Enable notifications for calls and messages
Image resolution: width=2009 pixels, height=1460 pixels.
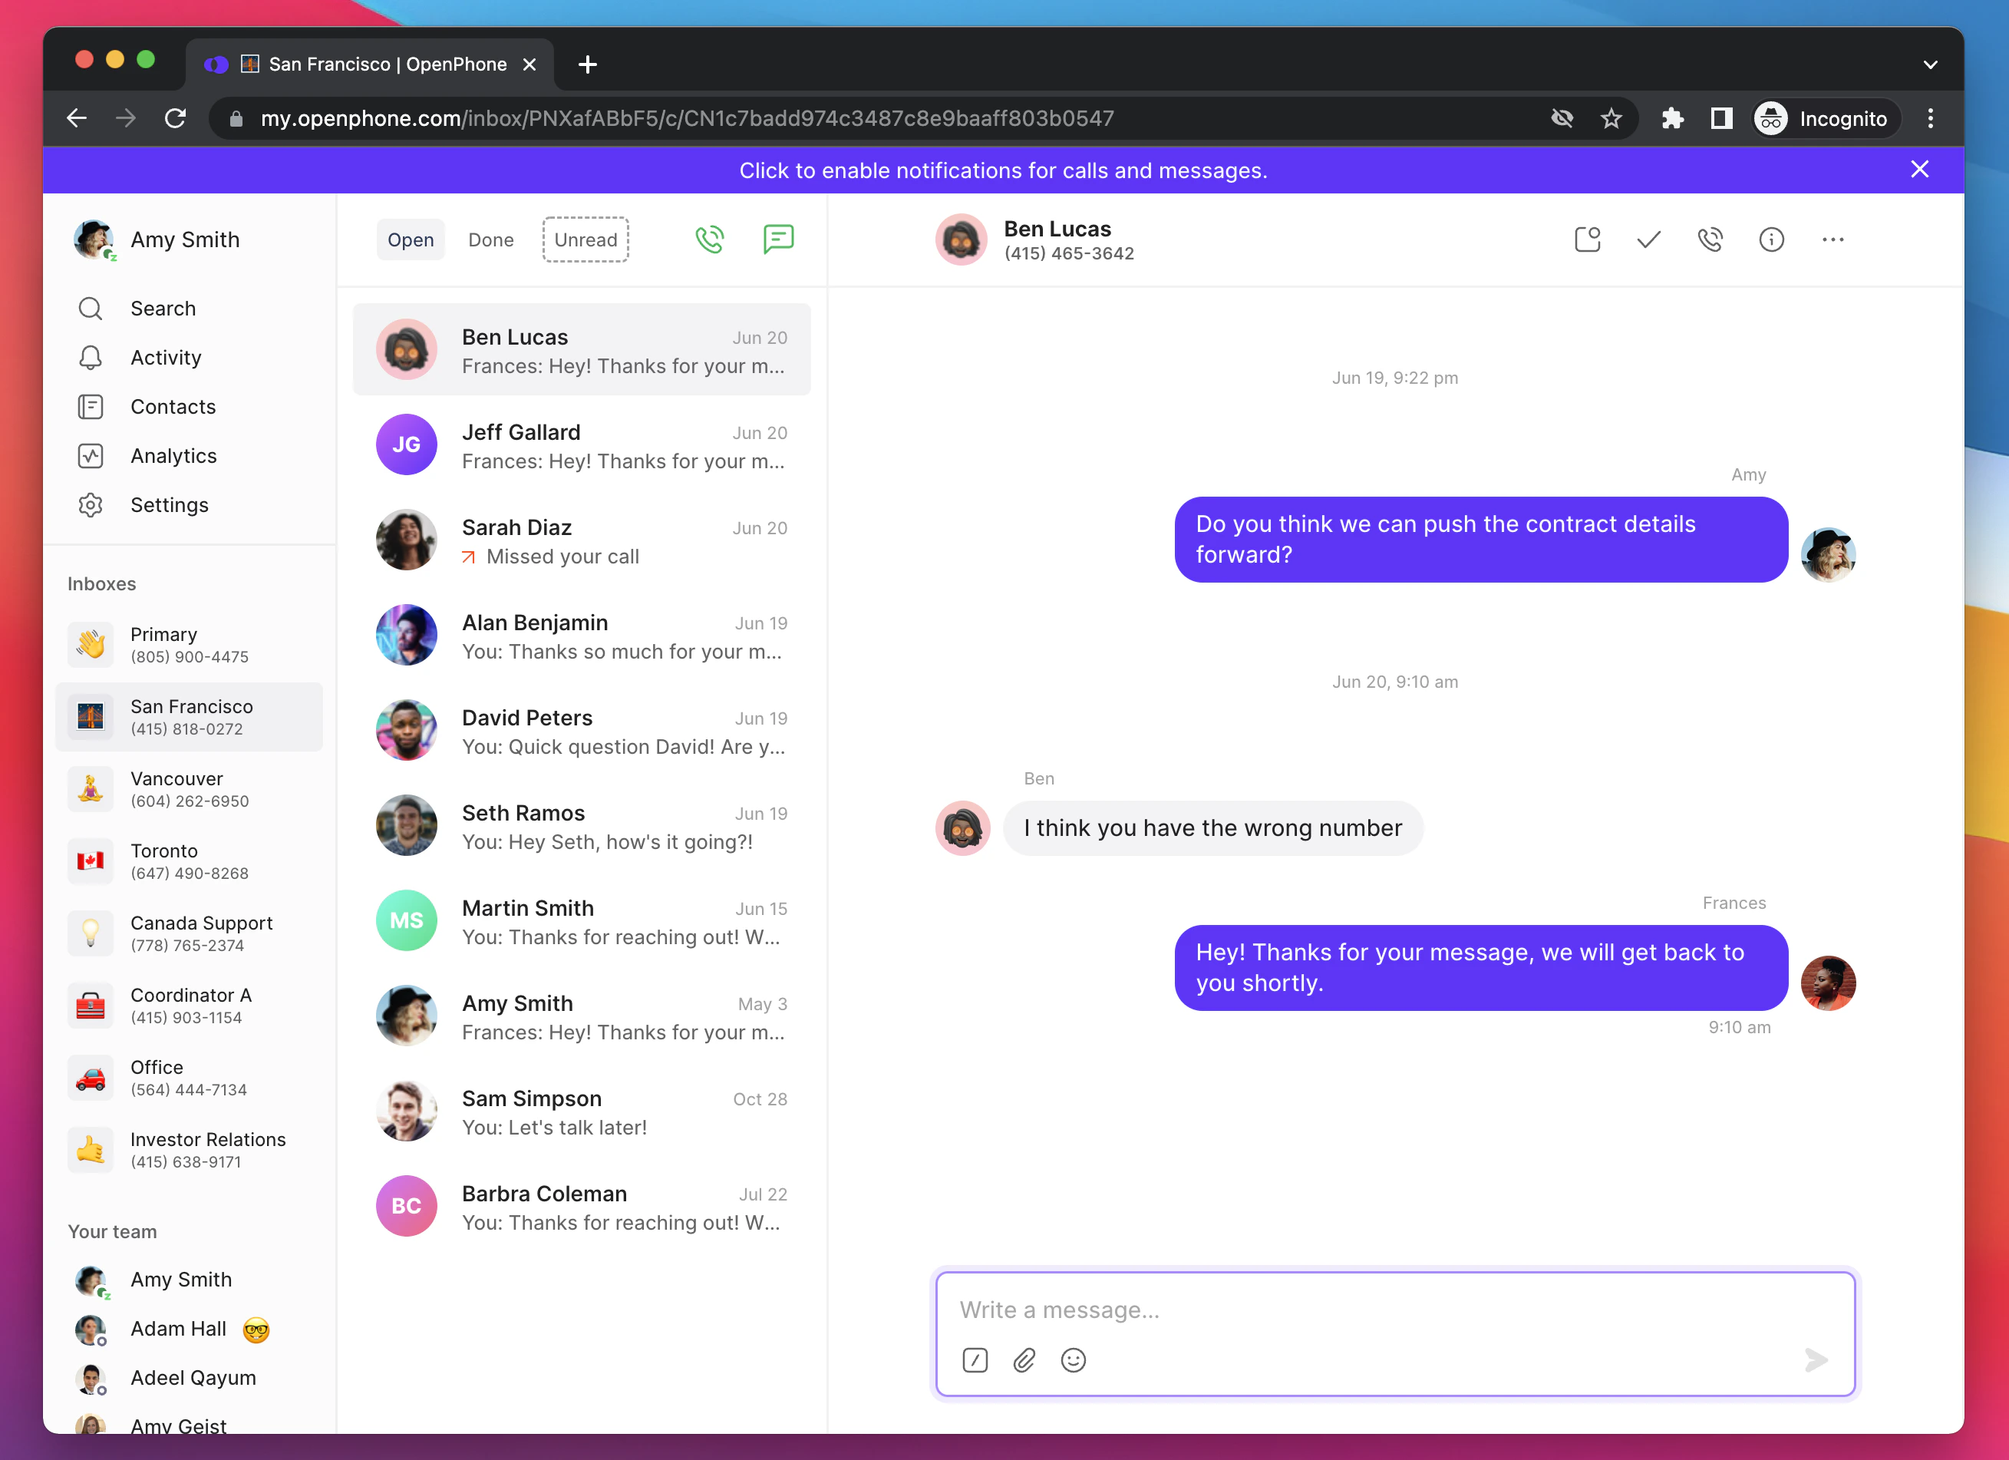[x=1004, y=170]
